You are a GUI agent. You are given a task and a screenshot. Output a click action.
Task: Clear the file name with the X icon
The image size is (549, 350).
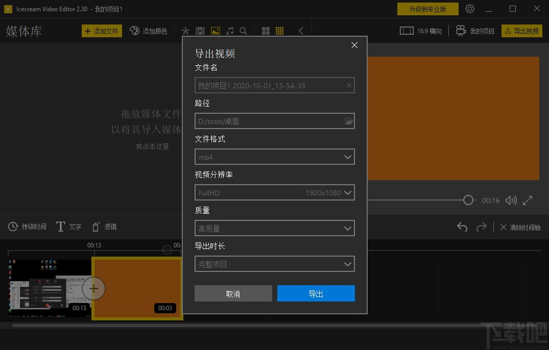(349, 86)
